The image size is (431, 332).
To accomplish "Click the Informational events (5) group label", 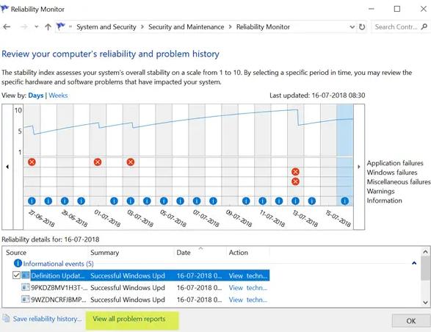I will 58,264.
